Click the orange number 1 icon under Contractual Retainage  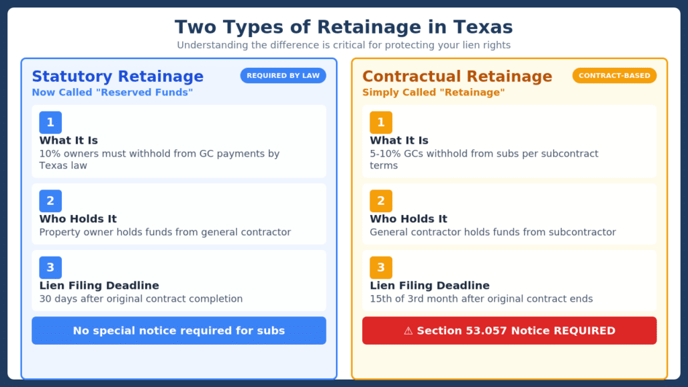[381, 122]
